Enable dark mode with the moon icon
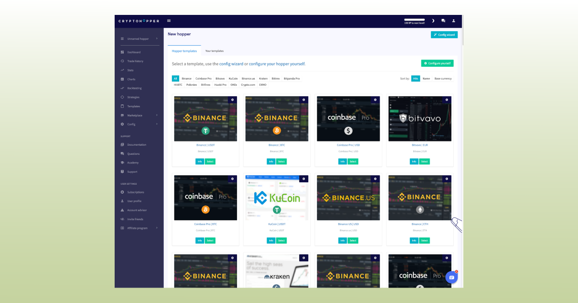The height and width of the screenshot is (303, 578). (433, 21)
